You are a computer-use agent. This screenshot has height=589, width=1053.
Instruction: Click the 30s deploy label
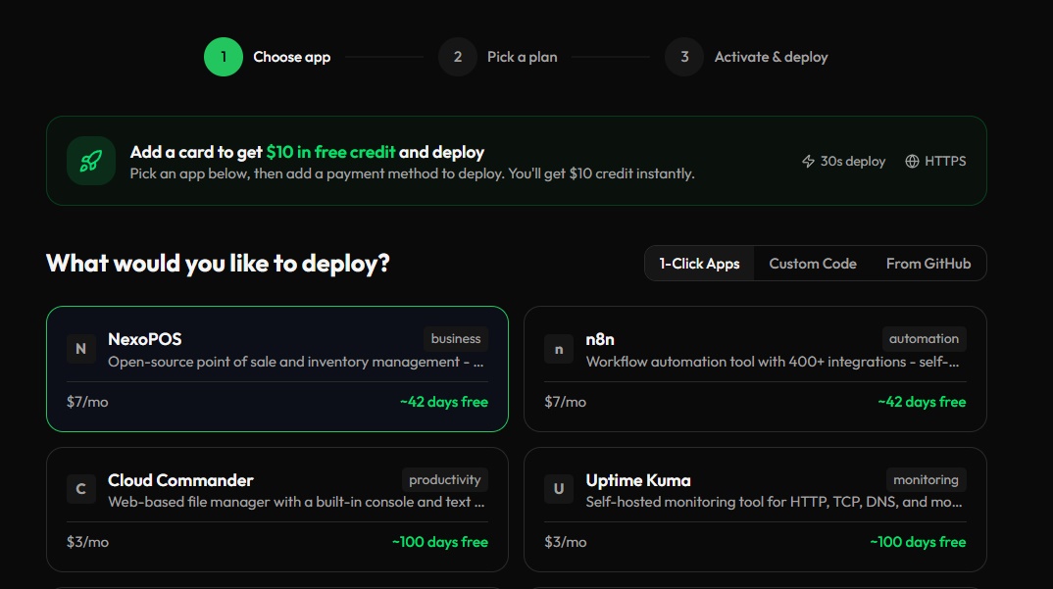click(853, 161)
